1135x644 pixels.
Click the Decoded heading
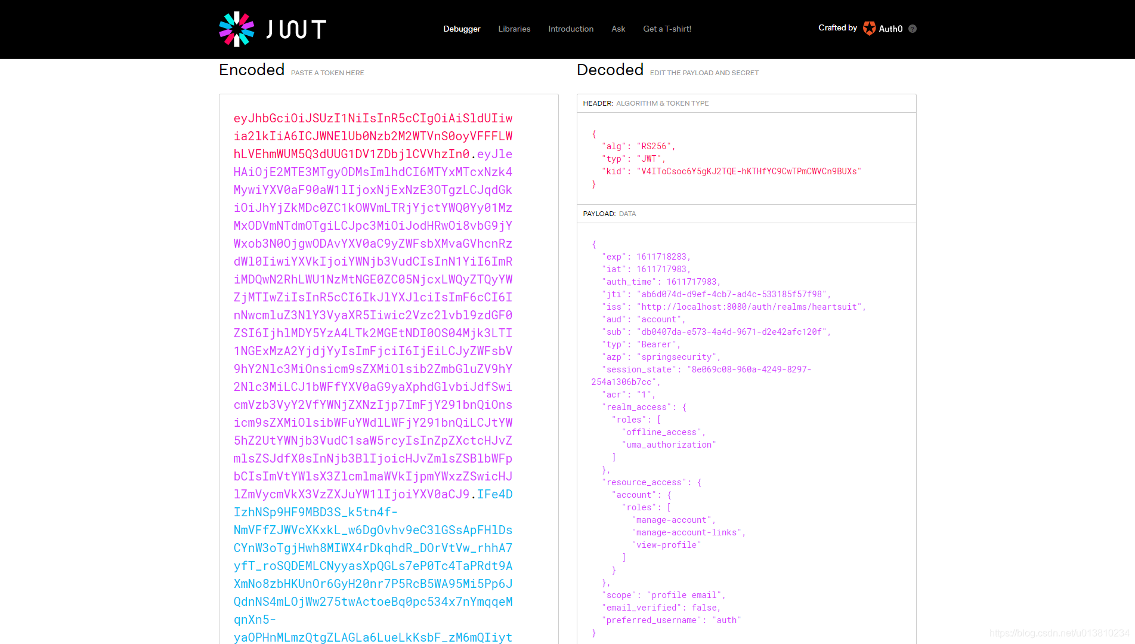pyautogui.click(x=610, y=70)
